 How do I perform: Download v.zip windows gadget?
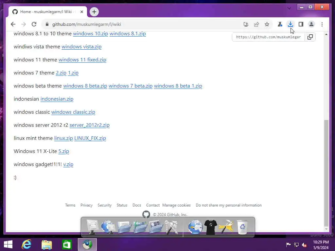click(68, 164)
